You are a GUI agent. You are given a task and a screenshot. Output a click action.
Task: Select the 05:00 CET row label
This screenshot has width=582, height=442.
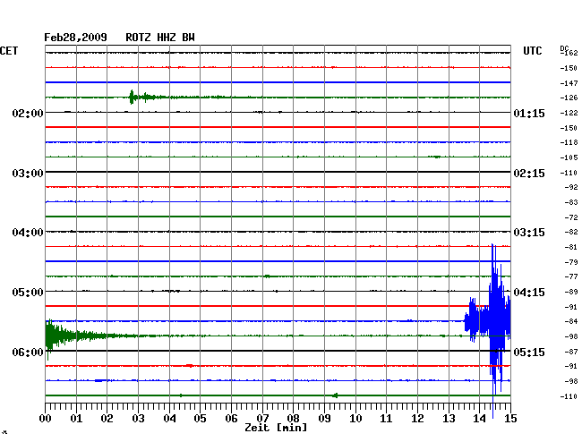[28, 293]
